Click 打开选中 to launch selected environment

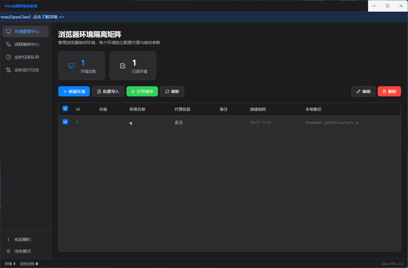pyautogui.click(x=142, y=91)
